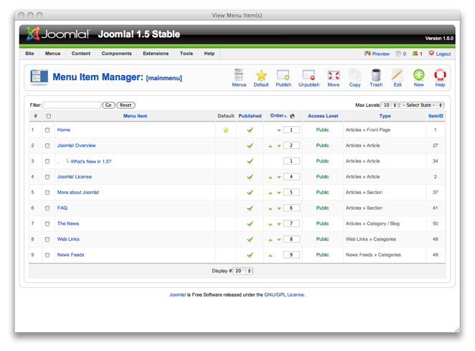Open the Extensions menu
The height and width of the screenshot is (351, 475).
[x=156, y=54]
